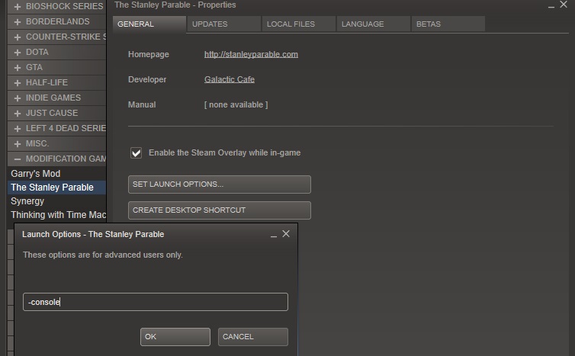Viewport: 575px width, 356px height.
Task: Toggle Enable the Steam Overlay checkbox
Action: point(136,152)
